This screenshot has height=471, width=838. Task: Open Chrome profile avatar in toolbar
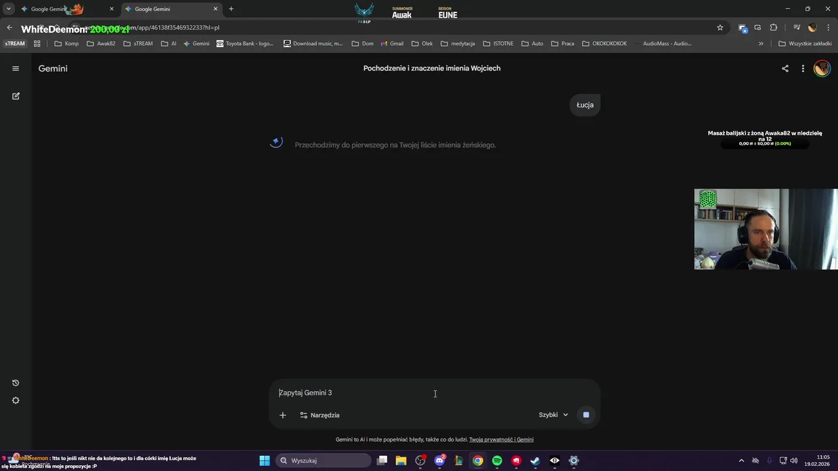(812, 27)
